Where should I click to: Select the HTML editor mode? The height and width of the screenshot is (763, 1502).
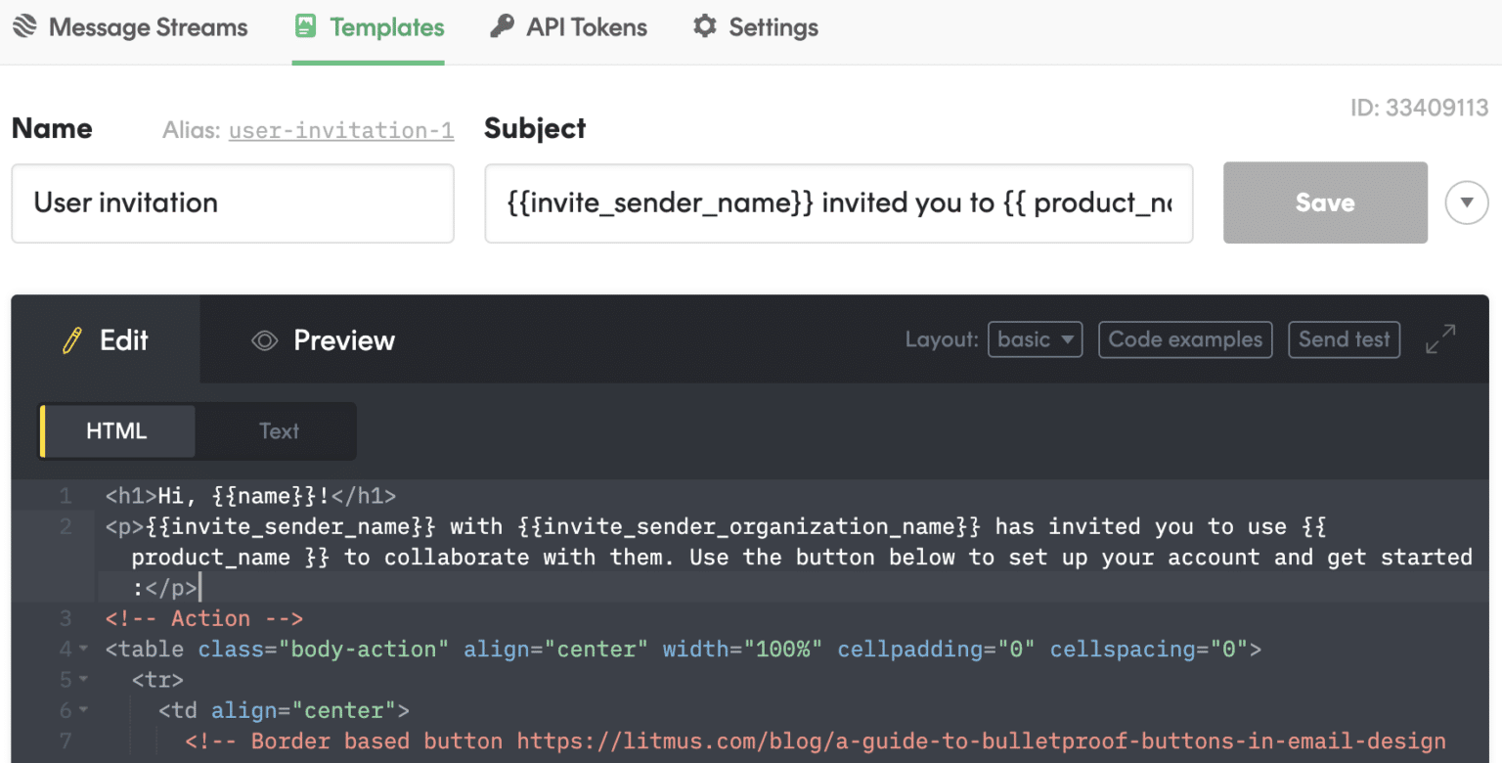116,430
